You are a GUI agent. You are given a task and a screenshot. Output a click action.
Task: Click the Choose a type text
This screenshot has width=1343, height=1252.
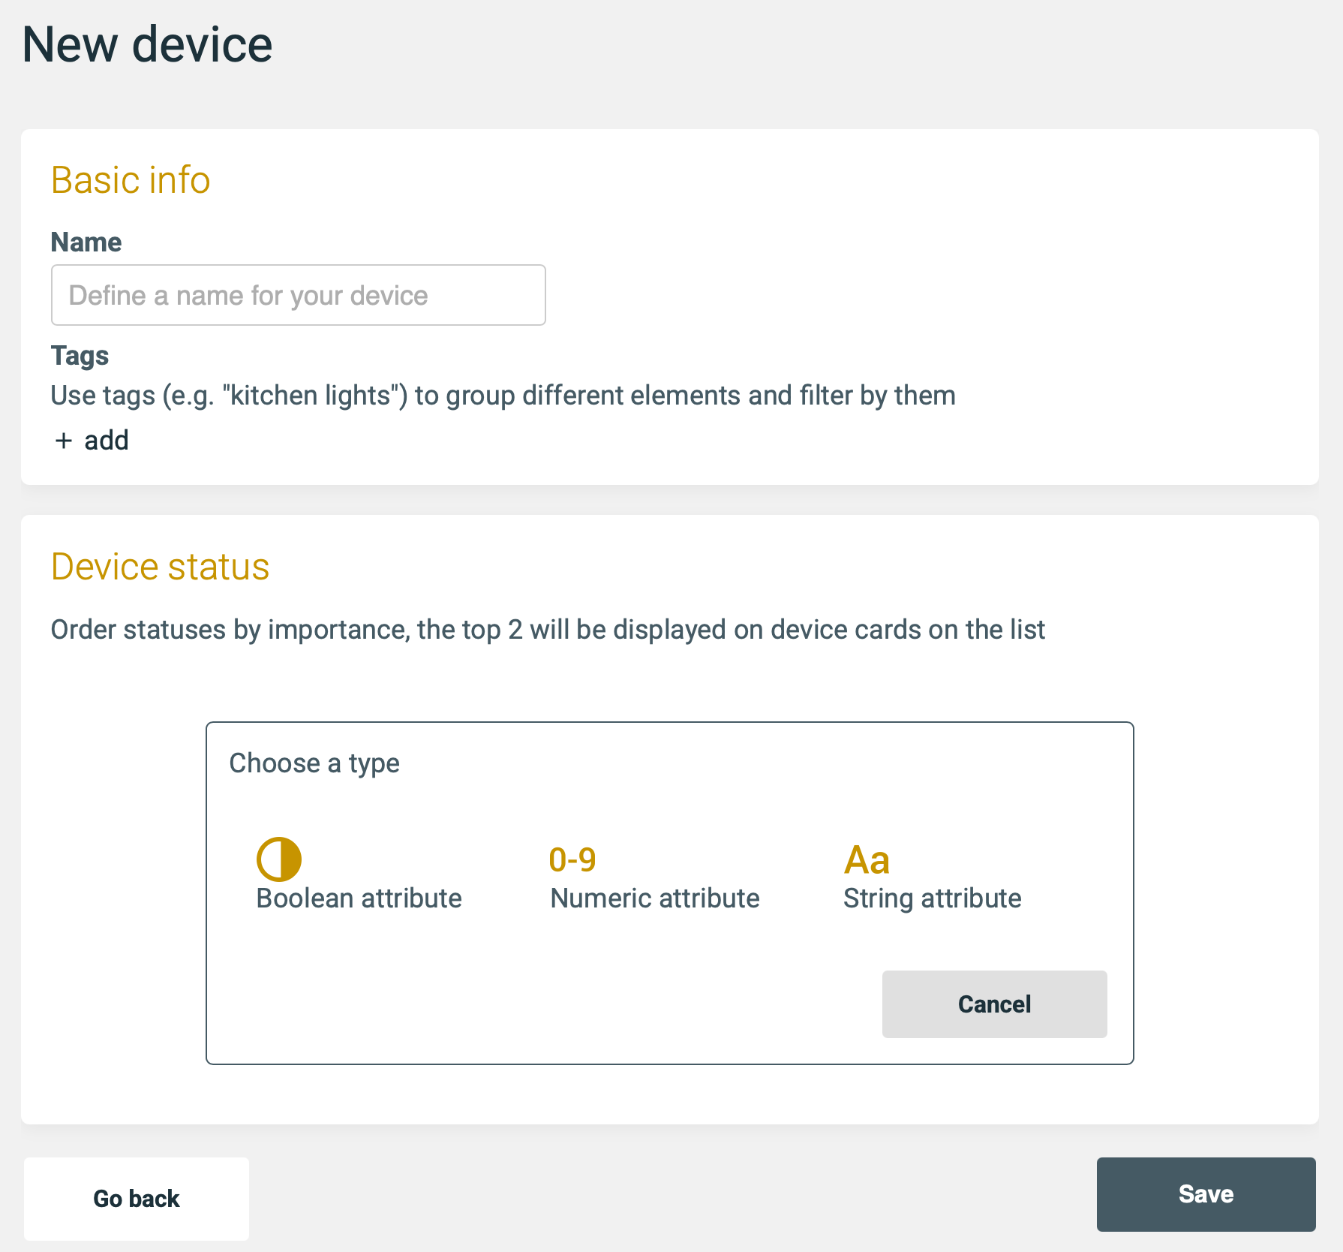pos(314,763)
